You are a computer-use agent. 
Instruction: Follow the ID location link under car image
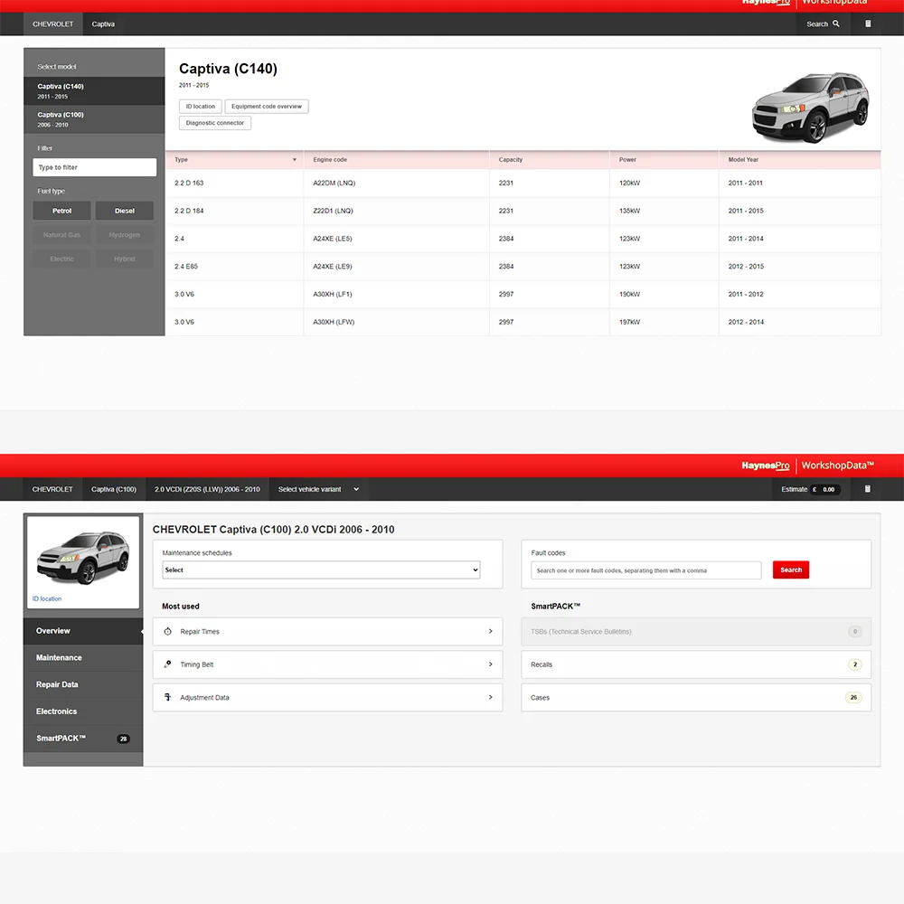point(47,598)
